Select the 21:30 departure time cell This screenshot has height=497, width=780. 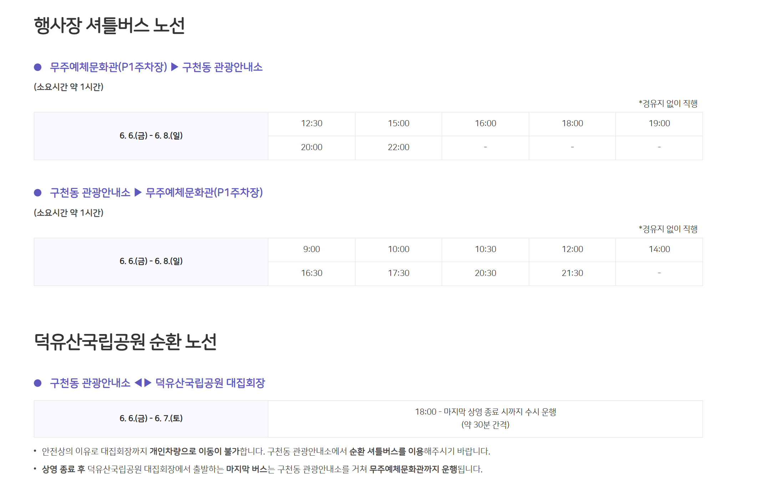coord(572,273)
